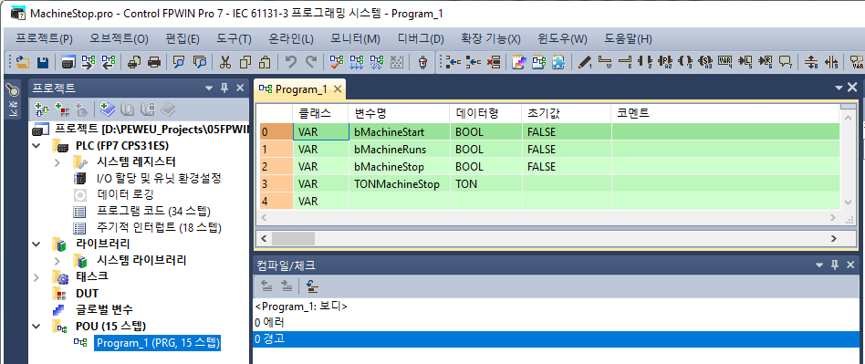Click previous message arrow in compile pane
This screenshot has height=364, width=865.
pyautogui.click(x=266, y=286)
